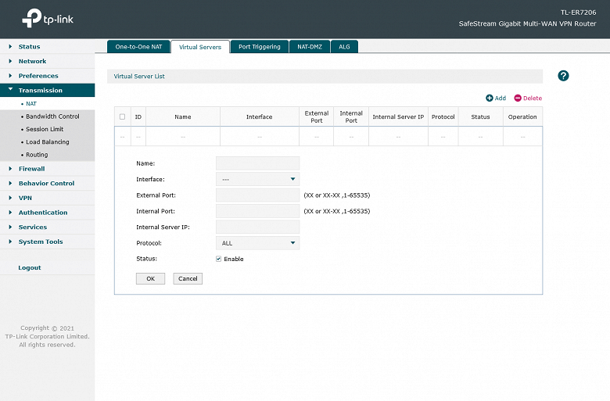Click the Add plus icon
Image resolution: width=610 pixels, height=401 pixels.
pyautogui.click(x=489, y=98)
